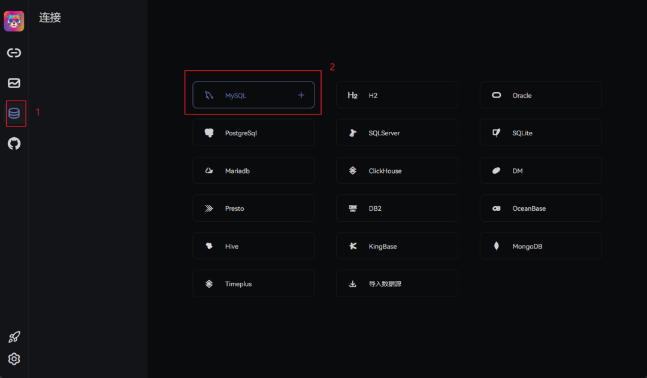Select the Oracle connection card

coord(540,95)
